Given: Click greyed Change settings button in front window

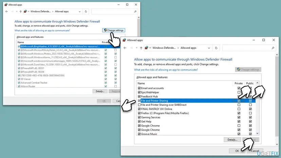Looking at the screenshot, I should (x=248, y=69).
